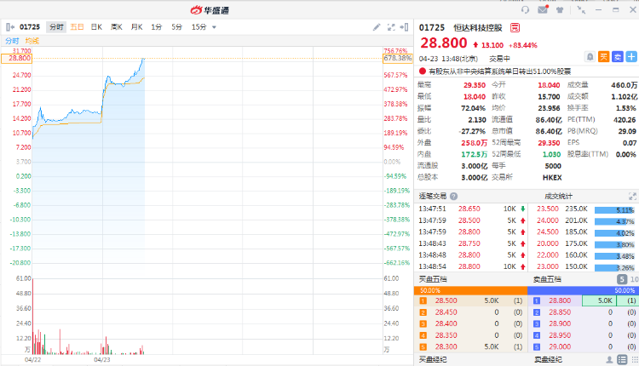Switch to 月K monthly candlestick tab
The image size is (639, 366).
[136, 27]
